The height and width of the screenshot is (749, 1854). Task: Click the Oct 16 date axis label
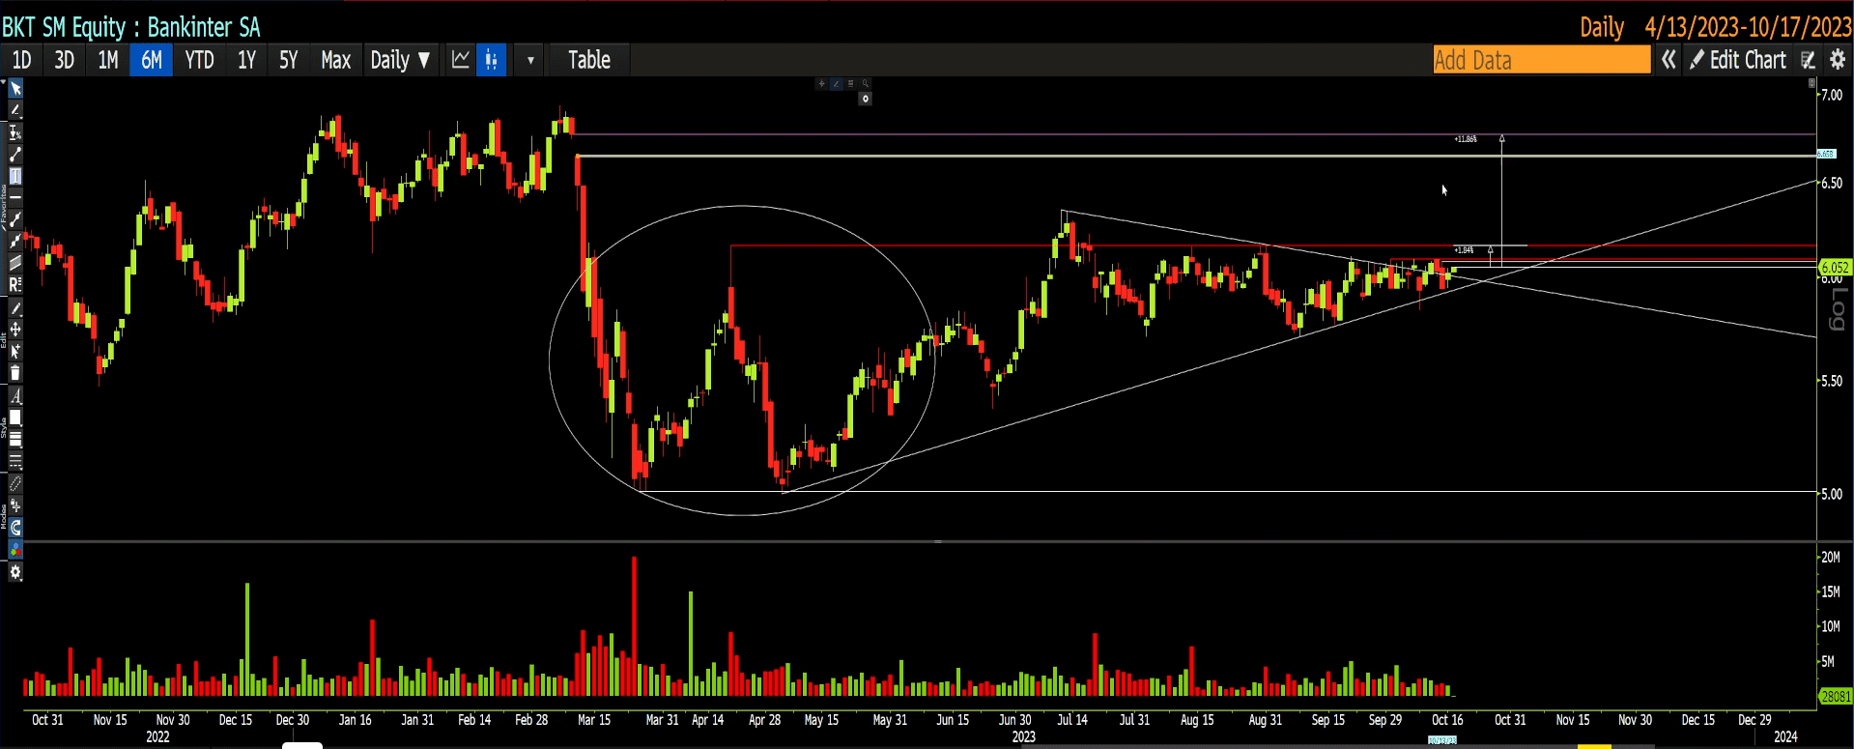point(1447,720)
